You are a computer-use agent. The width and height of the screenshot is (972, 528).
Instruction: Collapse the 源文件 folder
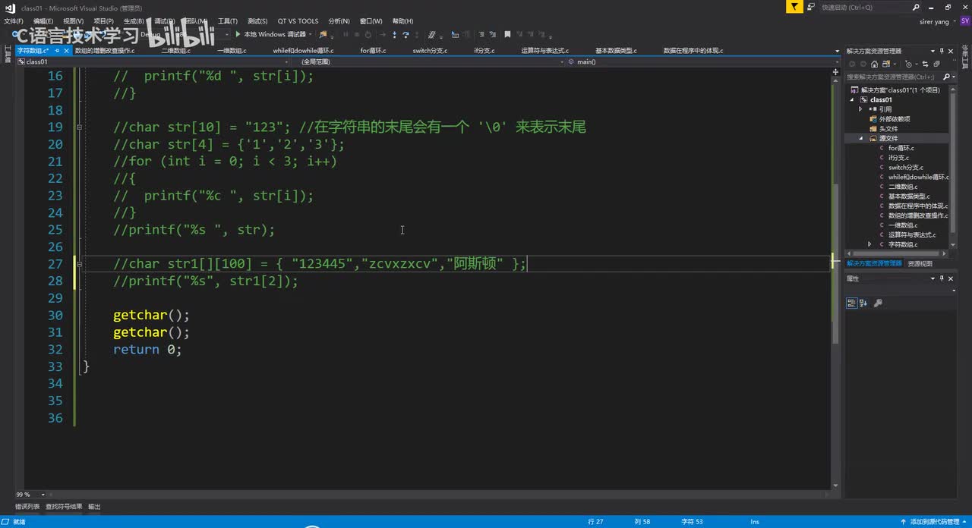(863, 138)
